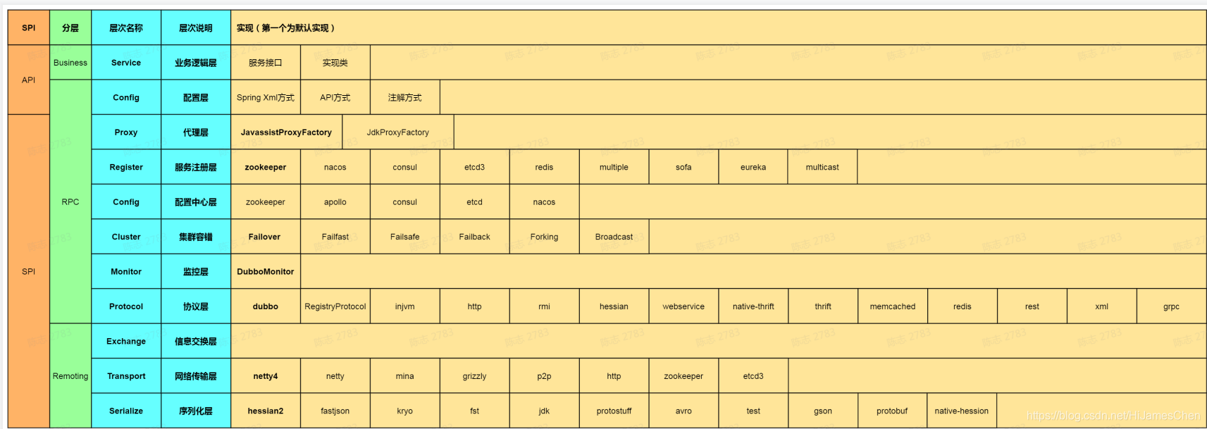Click the native-thrift cell
This screenshot has height=429, width=1207.
click(x=753, y=307)
